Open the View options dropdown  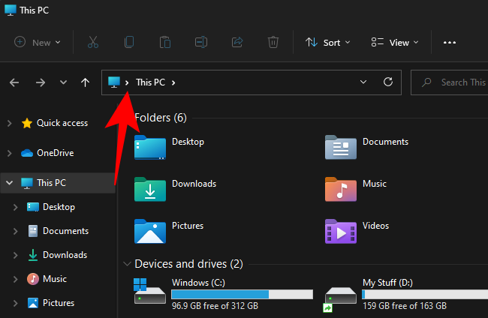[x=395, y=43]
